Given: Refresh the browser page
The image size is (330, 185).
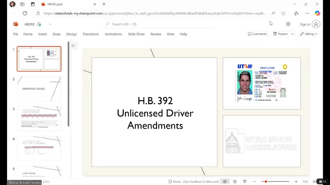Looking at the screenshot, I should (25, 13).
